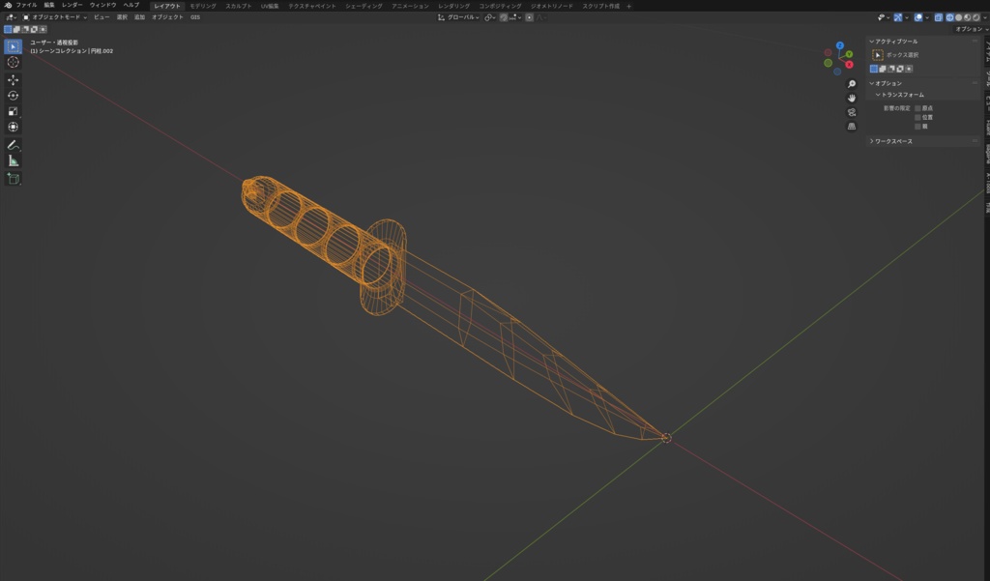This screenshot has width=990, height=581.
Task: Select the Cursor tool in left toolbar
Action: [13, 62]
